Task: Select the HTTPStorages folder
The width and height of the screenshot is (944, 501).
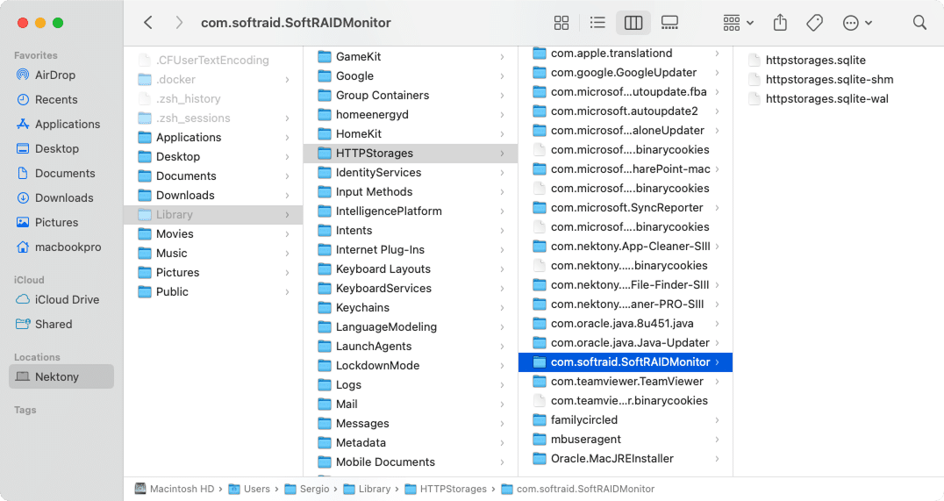Action: coord(411,154)
